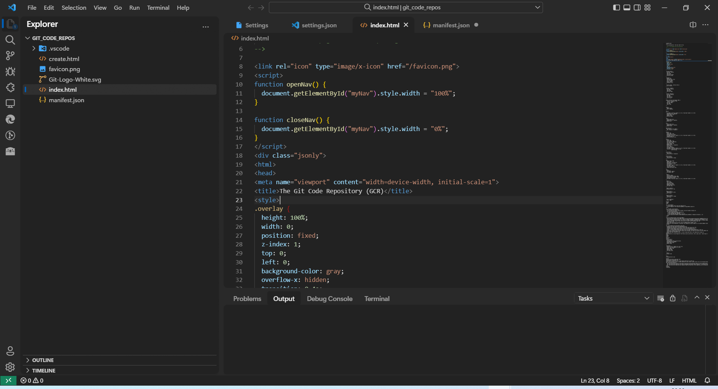Viewport: 718px width, 389px height.
Task: Open the Source Control view
Action: click(10, 56)
